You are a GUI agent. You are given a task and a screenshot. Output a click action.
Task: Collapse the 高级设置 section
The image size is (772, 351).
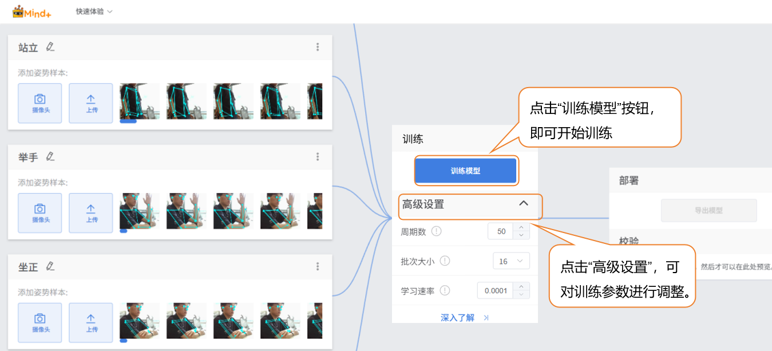tap(523, 203)
